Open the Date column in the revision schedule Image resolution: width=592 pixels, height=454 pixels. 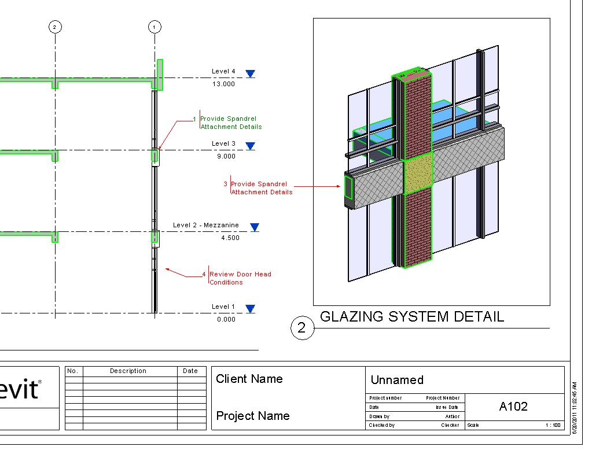click(192, 371)
